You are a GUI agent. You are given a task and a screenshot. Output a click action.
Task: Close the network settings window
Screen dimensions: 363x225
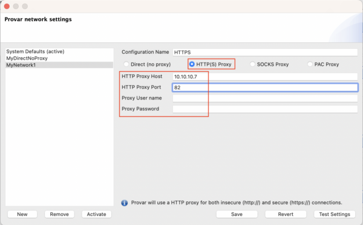click(x=7, y=6)
